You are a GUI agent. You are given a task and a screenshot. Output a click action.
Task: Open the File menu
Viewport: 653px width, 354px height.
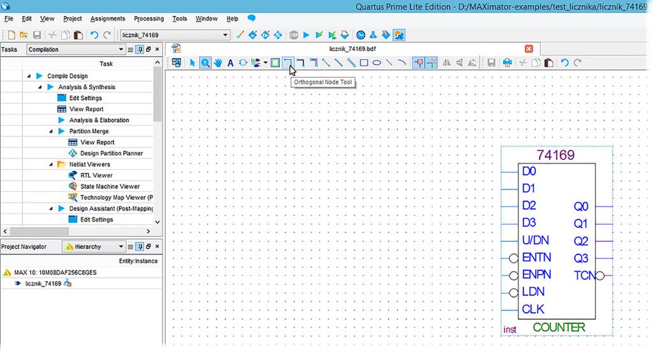point(9,18)
